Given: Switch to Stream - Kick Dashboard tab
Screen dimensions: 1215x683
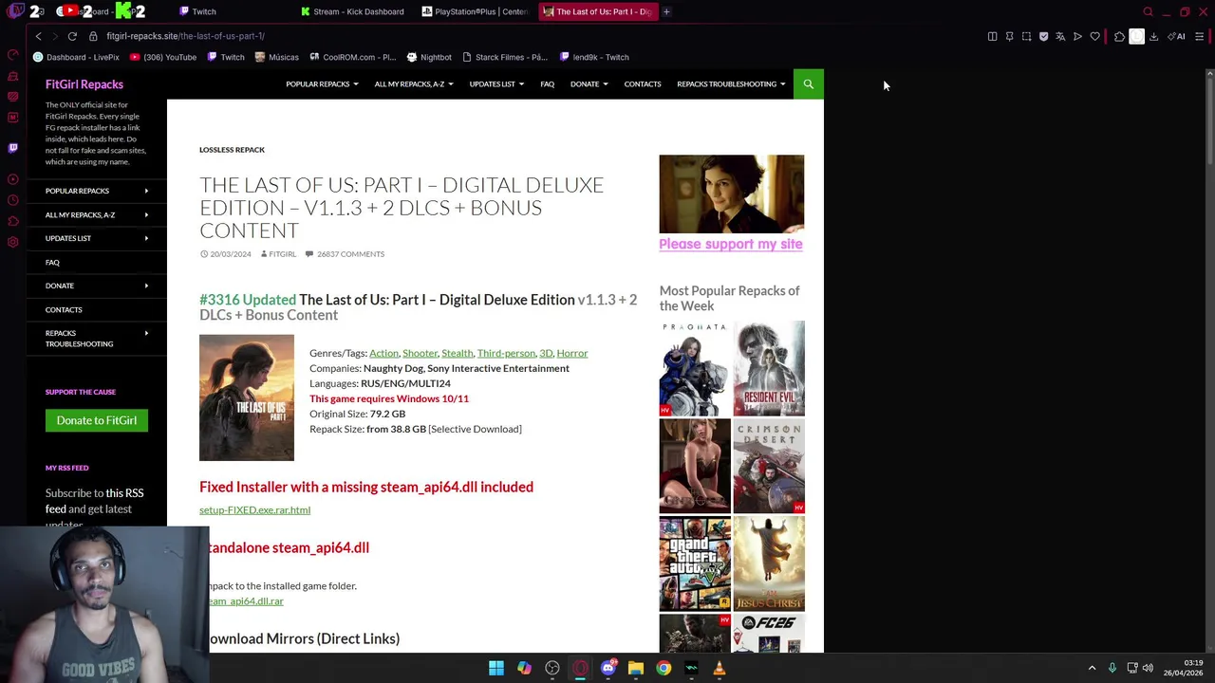Looking at the screenshot, I should tap(352, 11).
